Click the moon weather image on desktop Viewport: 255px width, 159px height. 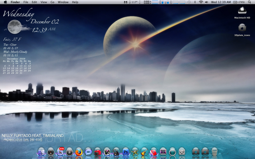tap(15, 27)
